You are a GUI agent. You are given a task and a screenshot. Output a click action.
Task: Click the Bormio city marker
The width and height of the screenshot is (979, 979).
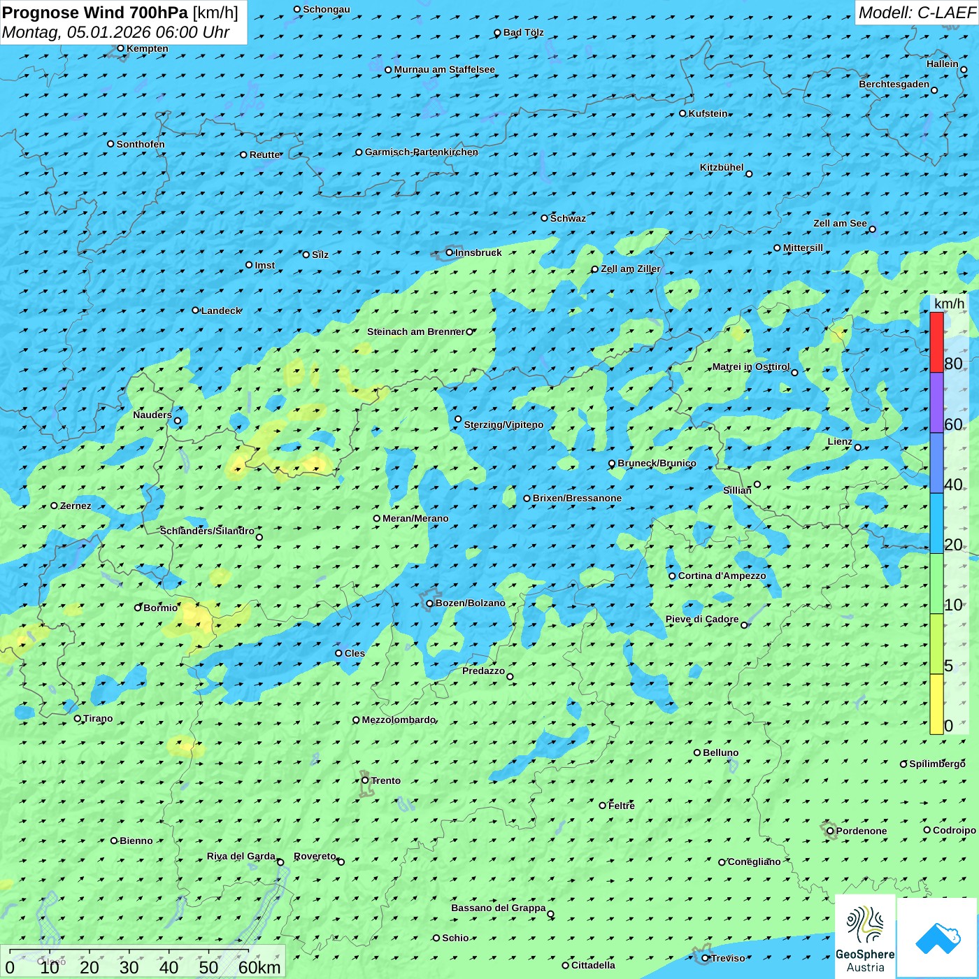pos(138,608)
